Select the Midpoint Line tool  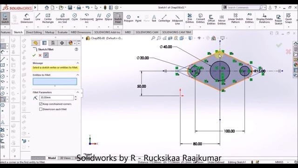pos(177,20)
